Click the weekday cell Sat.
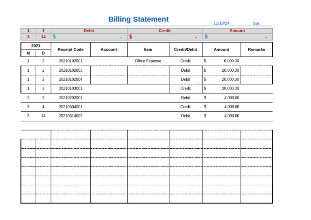 click(x=256, y=23)
